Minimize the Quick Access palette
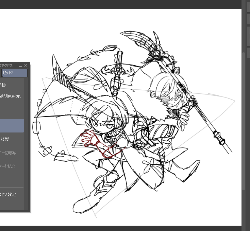The image size is (250, 231). coord(20,66)
